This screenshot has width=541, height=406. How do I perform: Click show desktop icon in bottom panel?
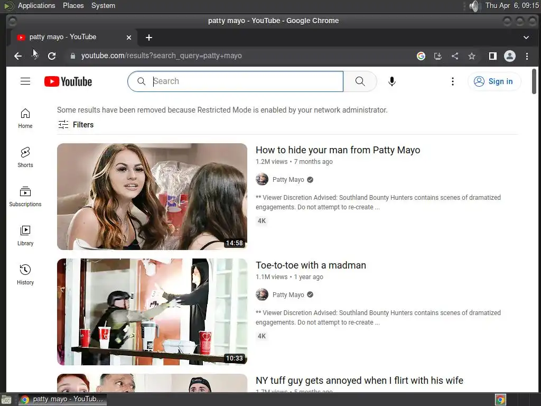click(x=6, y=400)
